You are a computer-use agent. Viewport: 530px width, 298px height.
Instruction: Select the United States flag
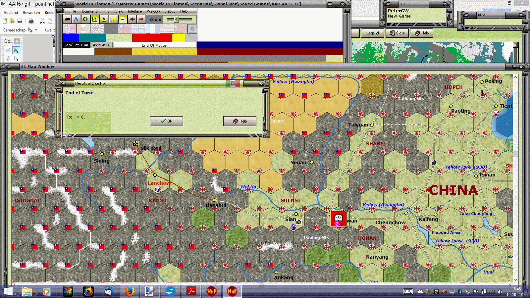[167, 29]
